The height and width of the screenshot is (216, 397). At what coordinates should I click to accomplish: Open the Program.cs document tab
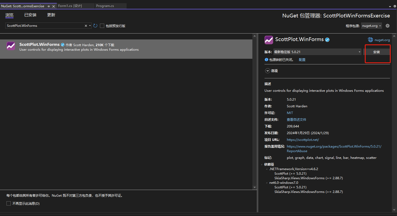(105, 6)
